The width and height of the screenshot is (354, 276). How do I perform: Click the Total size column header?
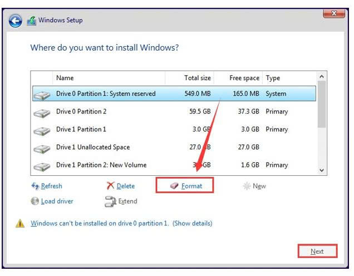point(189,78)
